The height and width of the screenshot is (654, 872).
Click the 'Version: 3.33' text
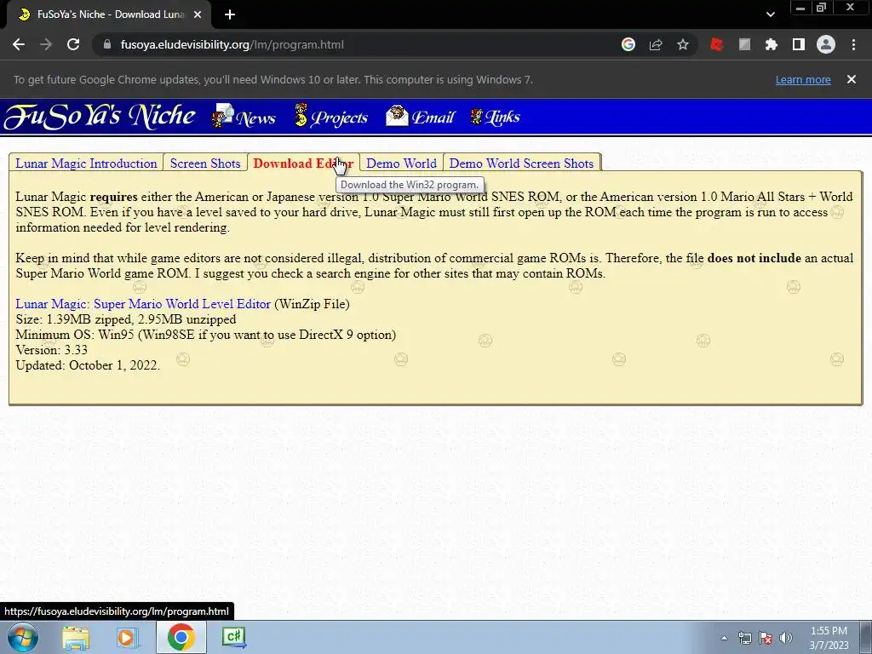(51, 350)
